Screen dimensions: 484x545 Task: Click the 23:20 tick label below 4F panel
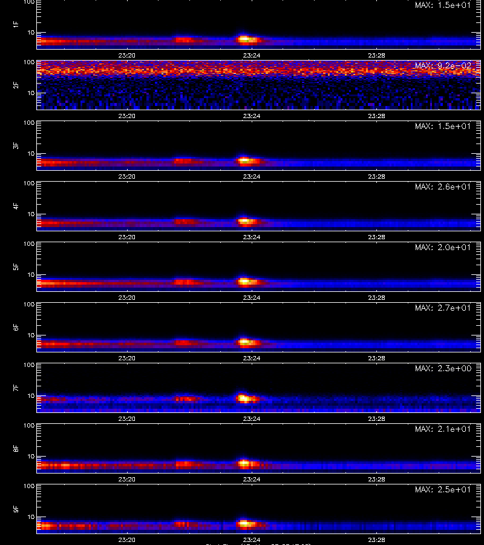[x=126, y=237]
